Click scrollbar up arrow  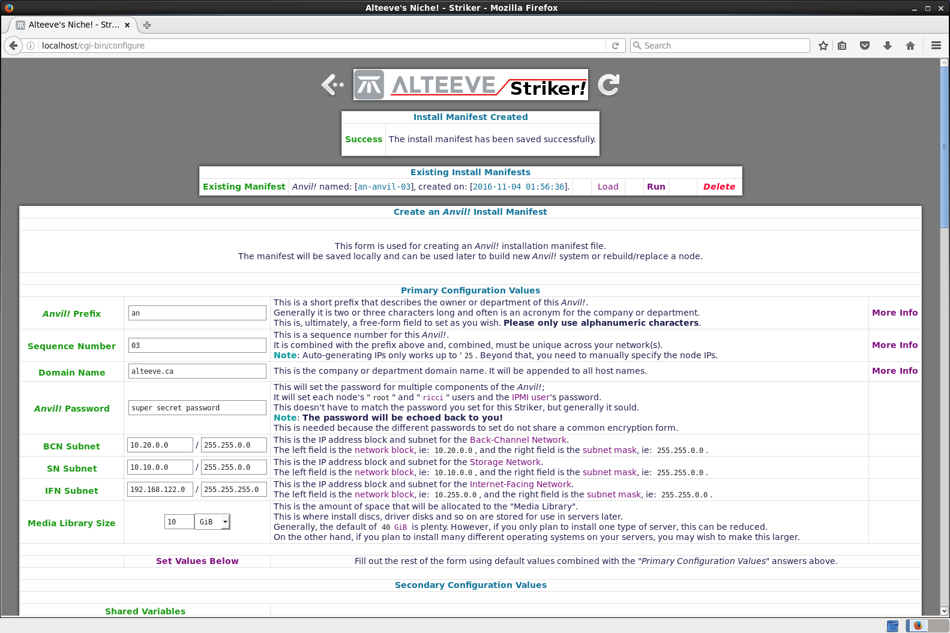pos(944,62)
